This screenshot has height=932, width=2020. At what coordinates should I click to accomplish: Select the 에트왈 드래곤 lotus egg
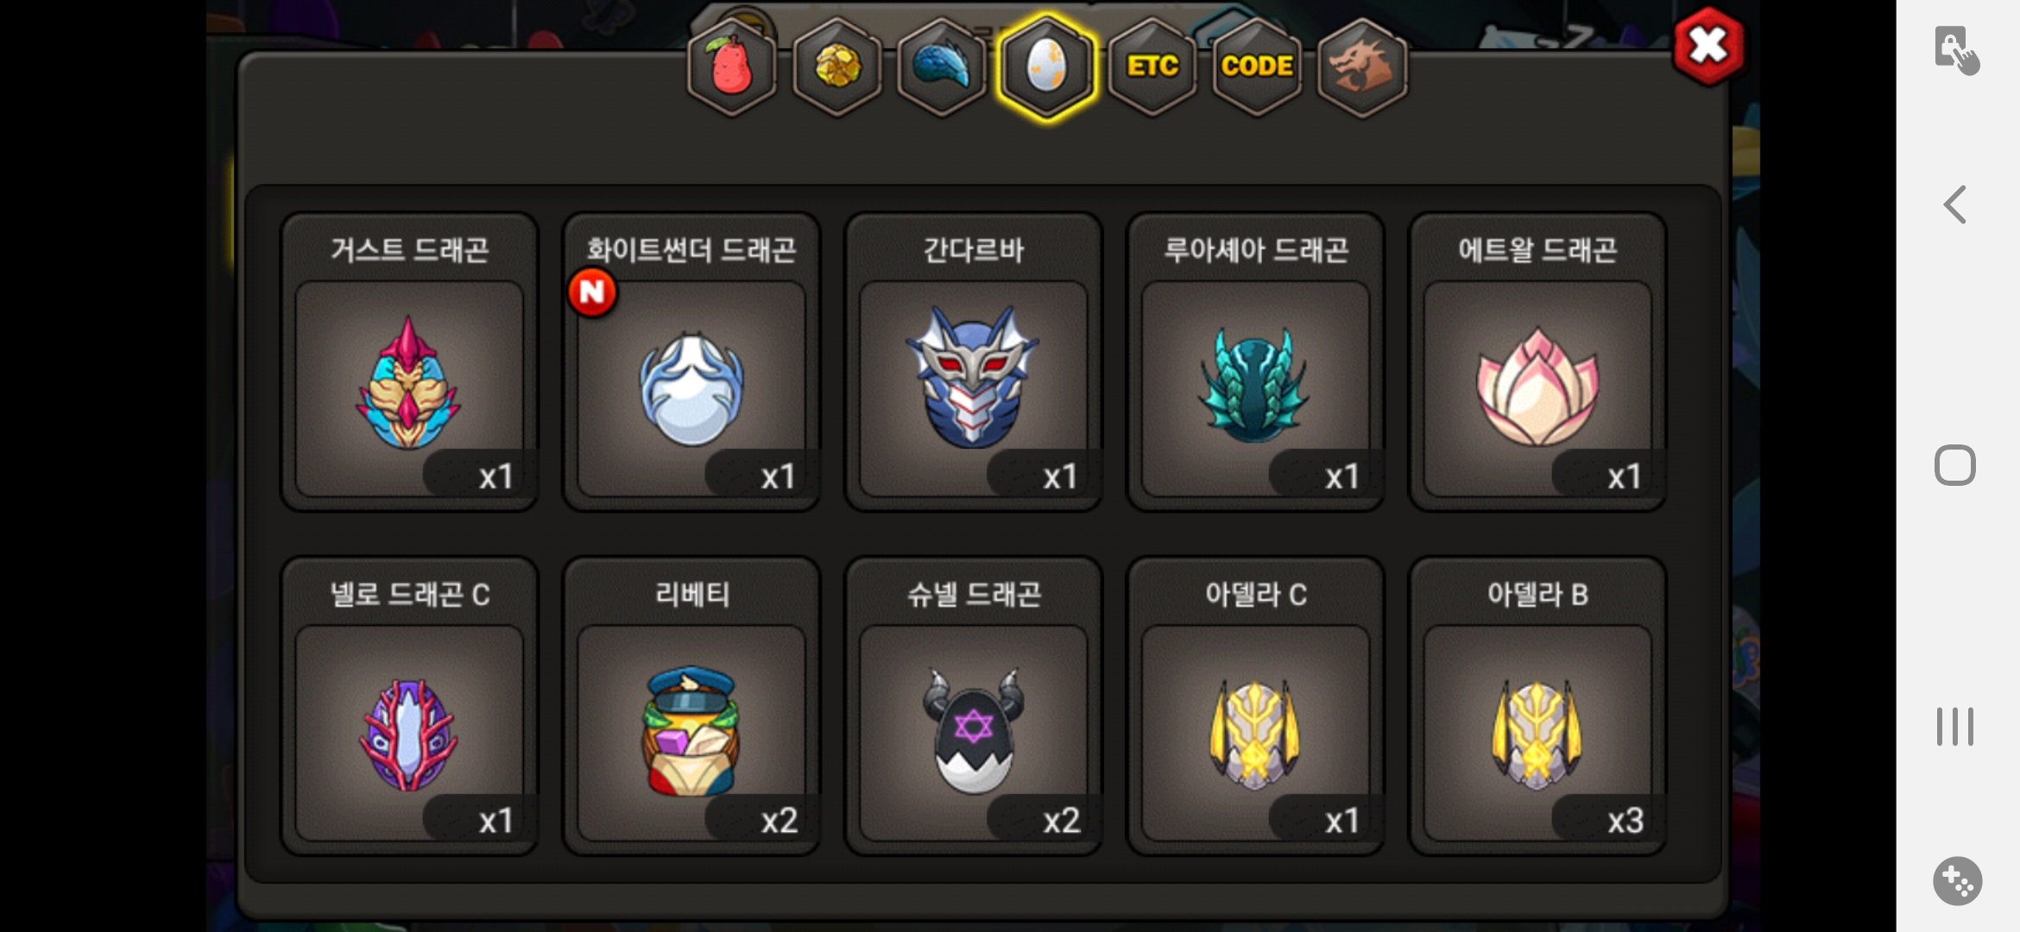[x=1537, y=362]
